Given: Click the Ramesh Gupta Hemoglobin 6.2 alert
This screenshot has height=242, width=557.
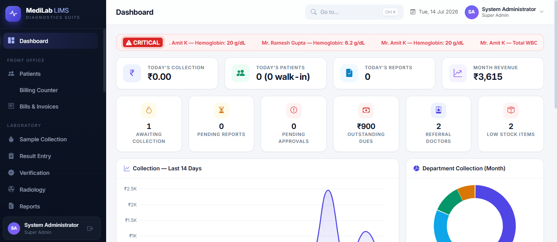Looking at the screenshot, I should (313, 43).
